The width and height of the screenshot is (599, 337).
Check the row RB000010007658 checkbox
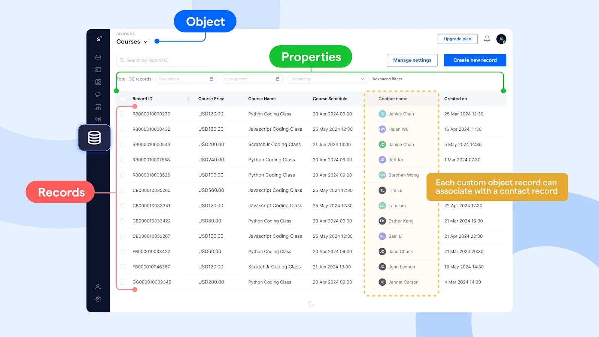[x=123, y=160]
